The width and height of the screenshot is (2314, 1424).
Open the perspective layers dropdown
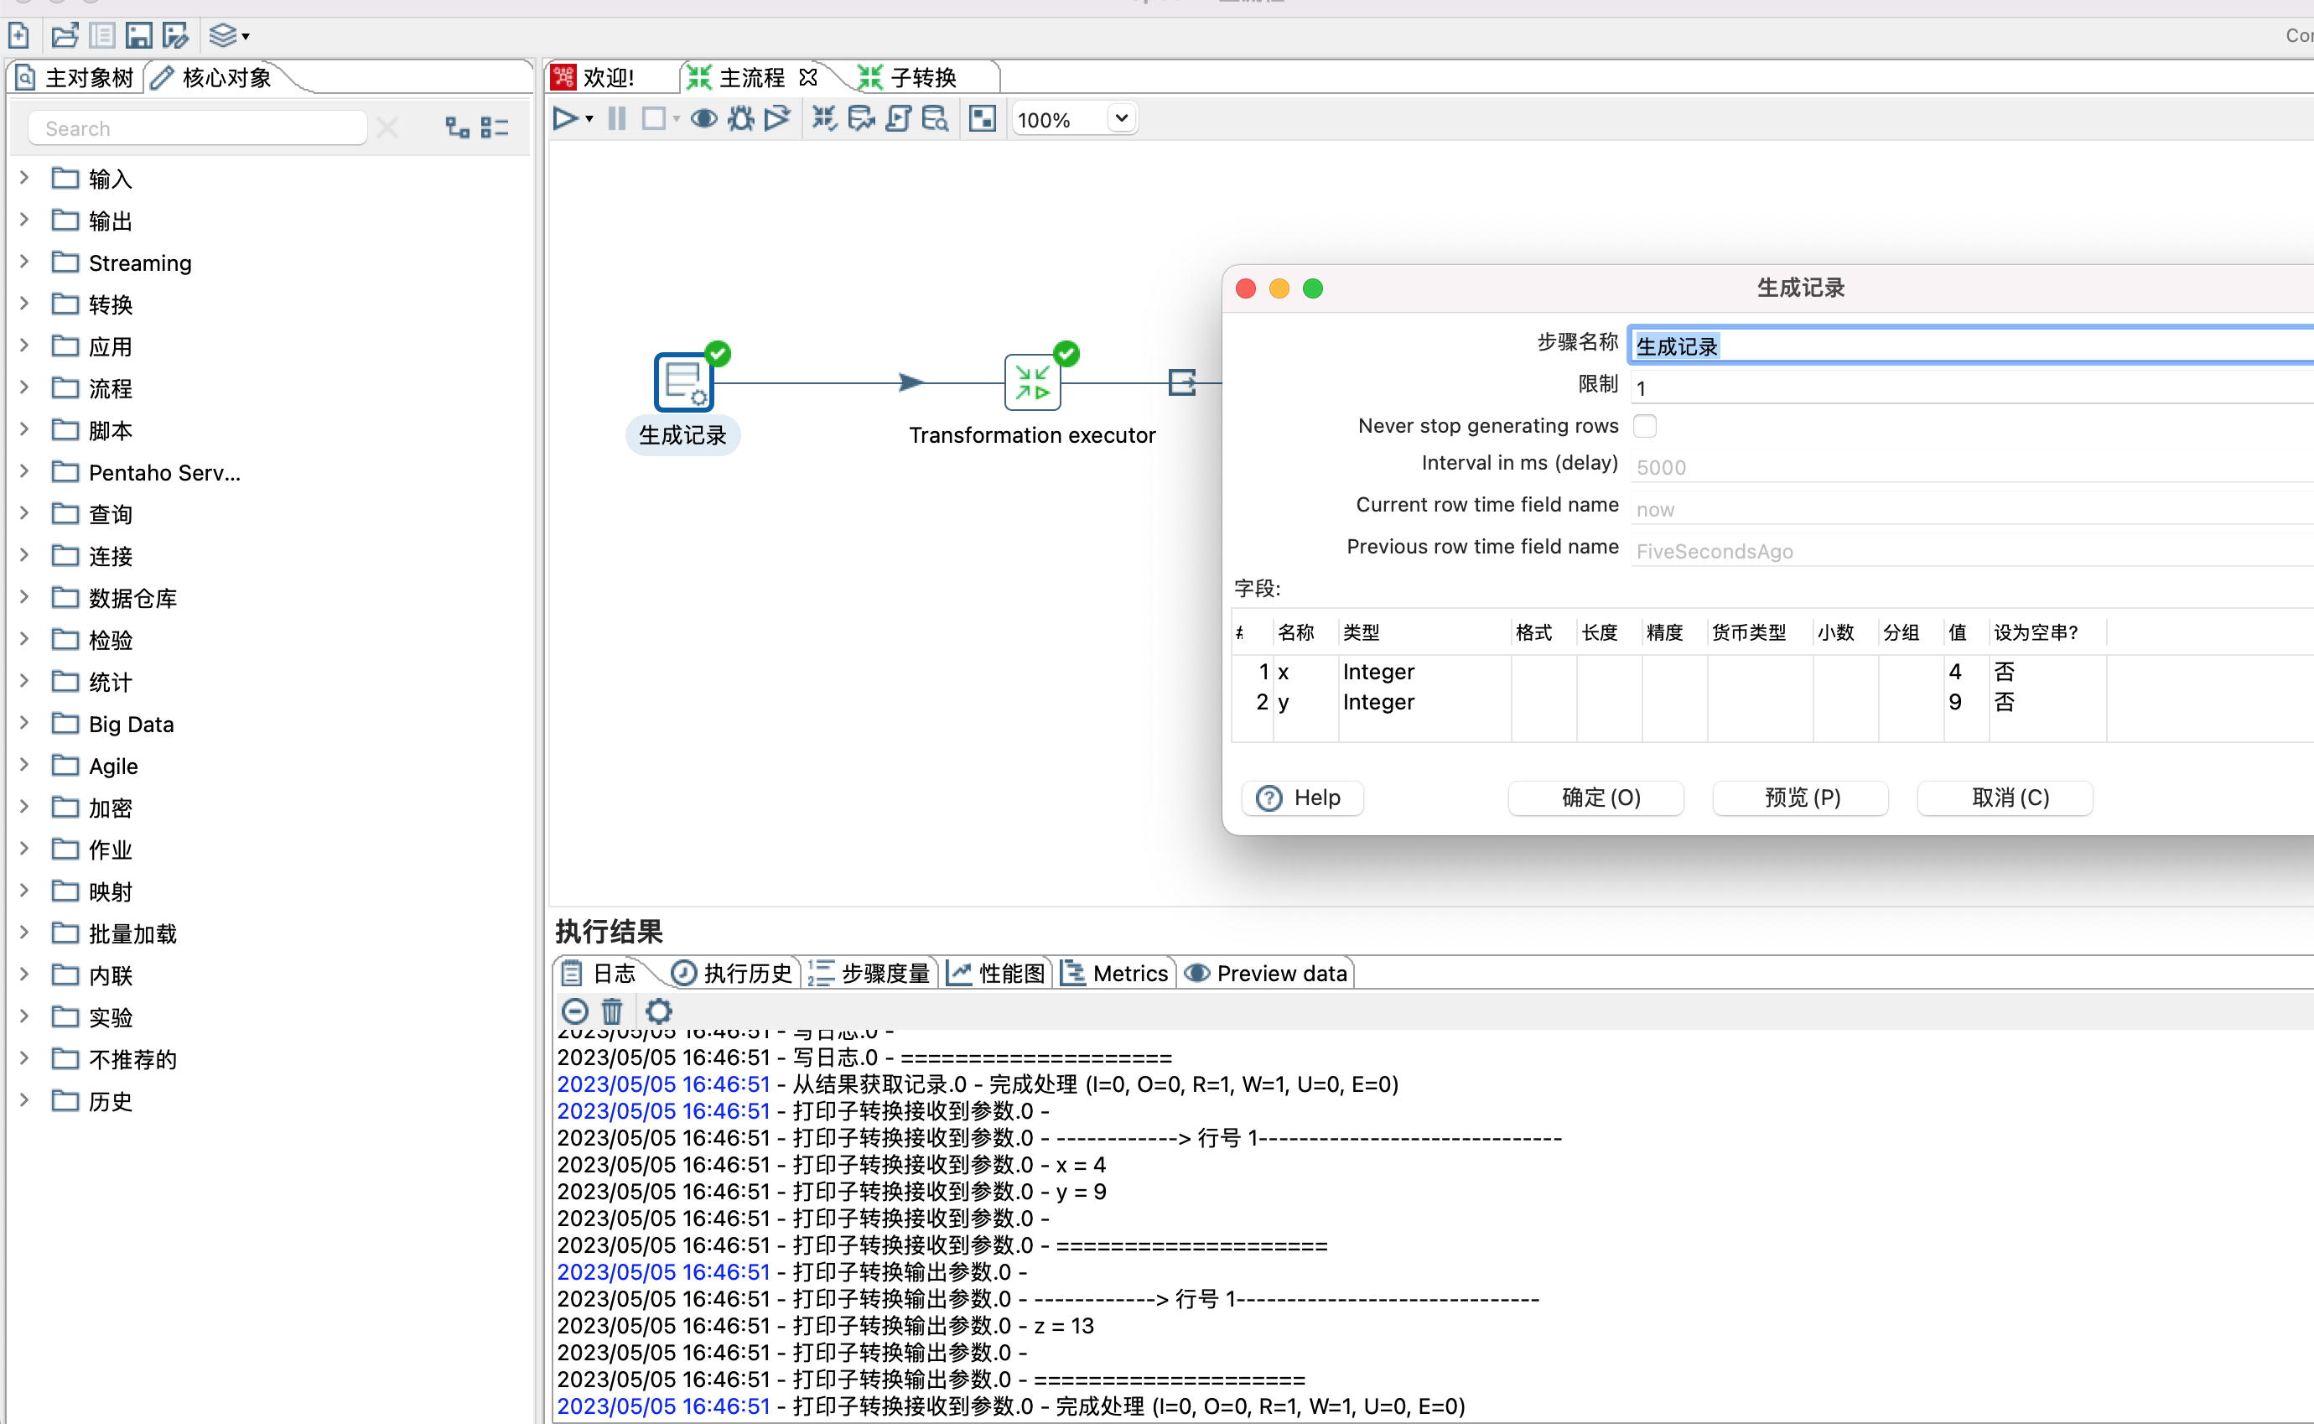pyautogui.click(x=229, y=36)
